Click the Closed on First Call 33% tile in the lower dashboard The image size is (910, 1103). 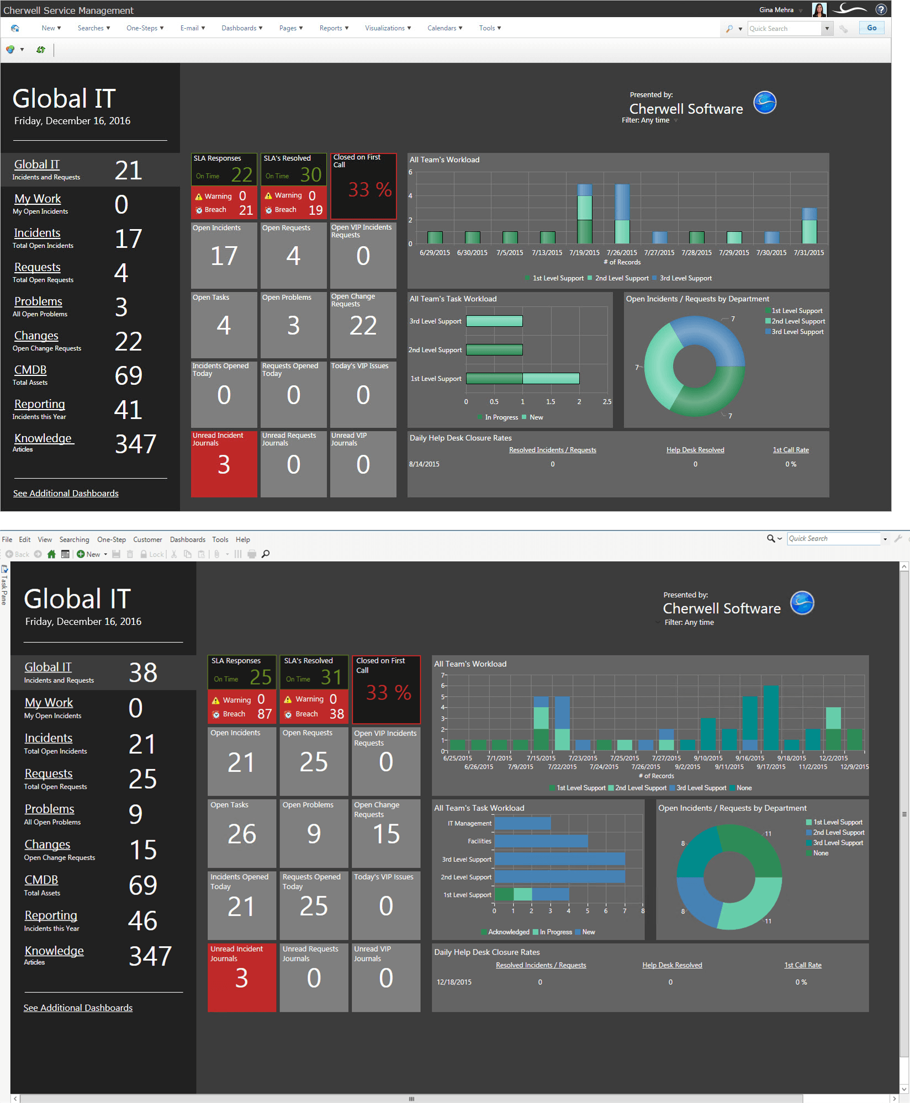point(387,689)
